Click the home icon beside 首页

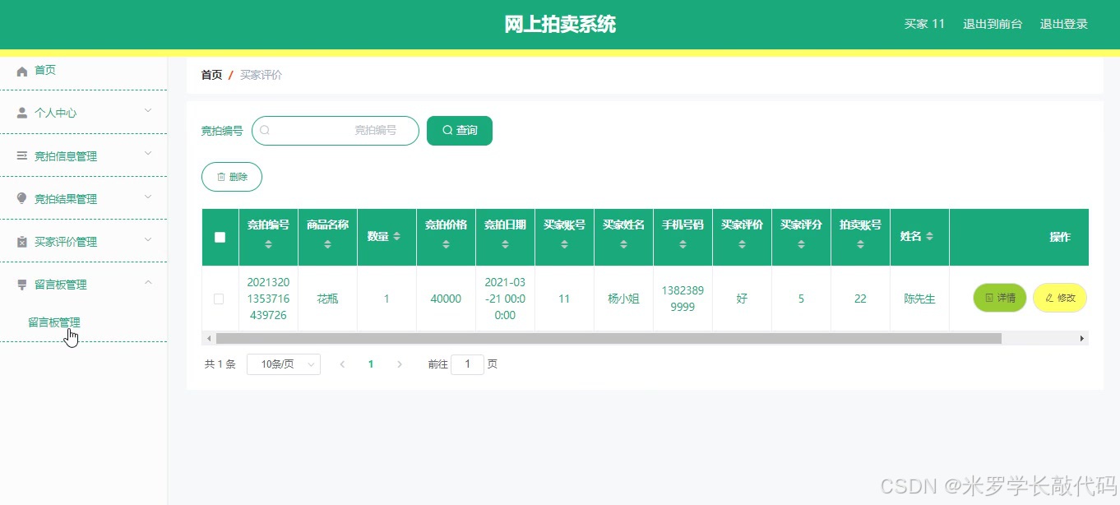pyautogui.click(x=21, y=70)
